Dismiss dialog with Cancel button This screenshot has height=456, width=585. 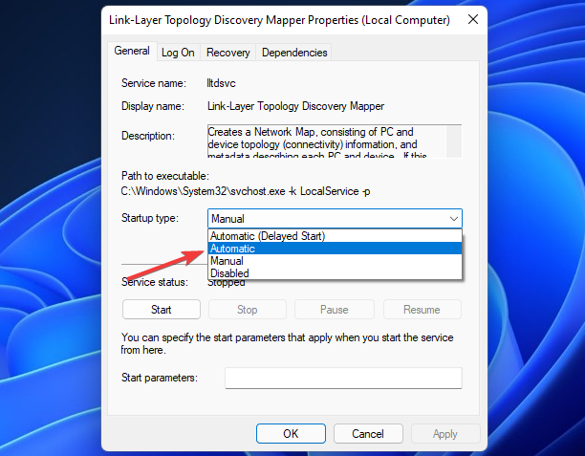pyautogui.click(x=368, y=434)
